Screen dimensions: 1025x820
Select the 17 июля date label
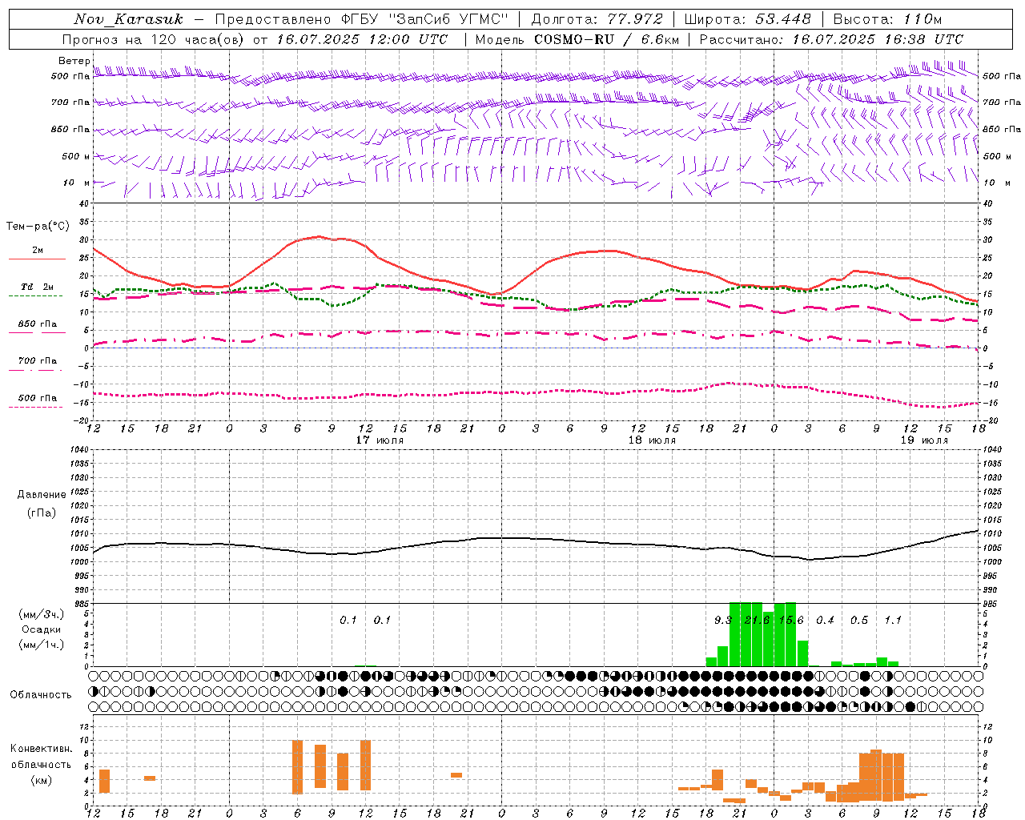click(x=380, y=440)
